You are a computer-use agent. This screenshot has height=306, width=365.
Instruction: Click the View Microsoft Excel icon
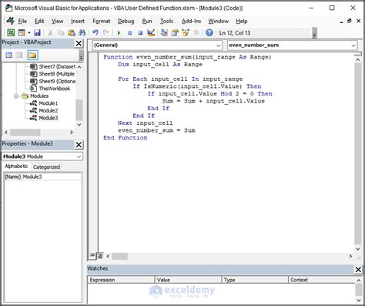tap(11, 32)
